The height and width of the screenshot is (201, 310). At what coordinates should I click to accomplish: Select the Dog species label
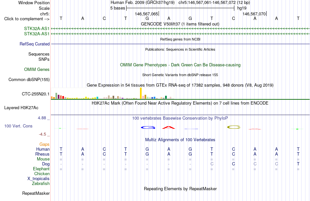click(x=46, y=164)
